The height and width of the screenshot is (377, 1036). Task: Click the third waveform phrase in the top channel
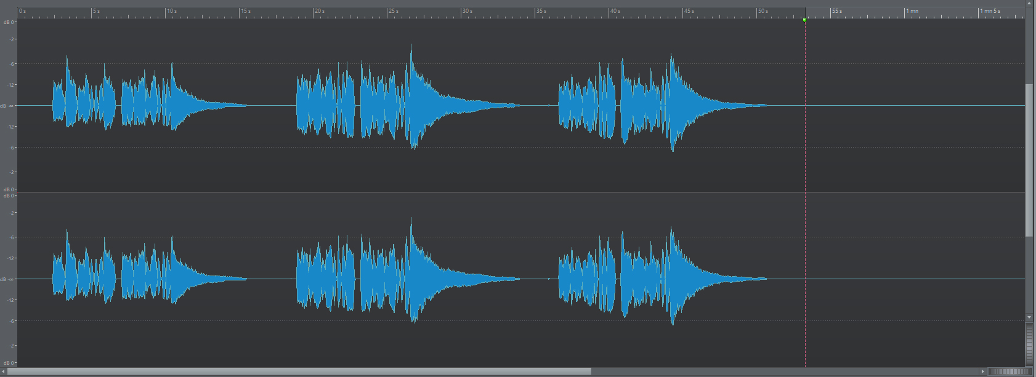pos(659,105)
